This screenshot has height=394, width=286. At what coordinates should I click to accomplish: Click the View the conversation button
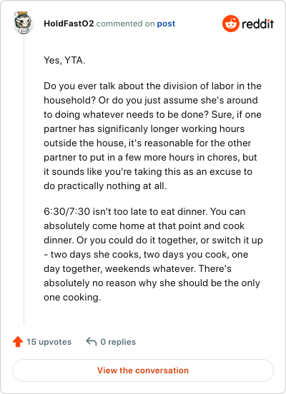(x=143, y=370)
